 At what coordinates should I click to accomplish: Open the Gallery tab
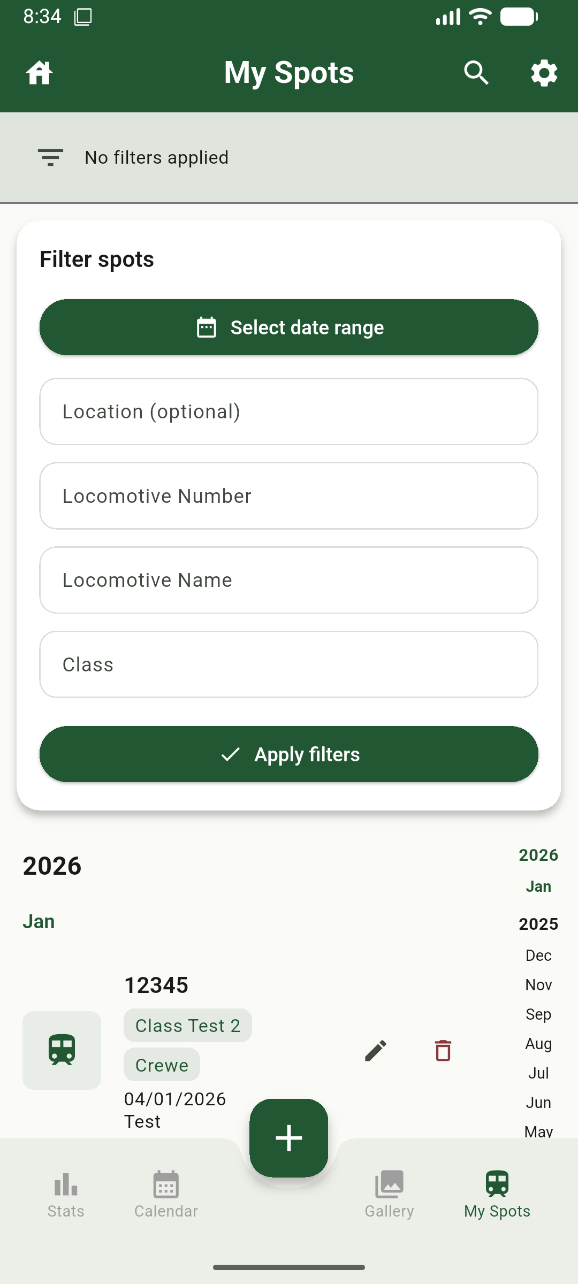pos(389,1194)
